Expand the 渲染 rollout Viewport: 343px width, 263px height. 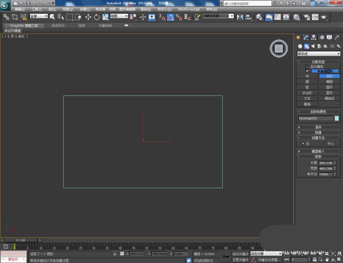(318, 127)
